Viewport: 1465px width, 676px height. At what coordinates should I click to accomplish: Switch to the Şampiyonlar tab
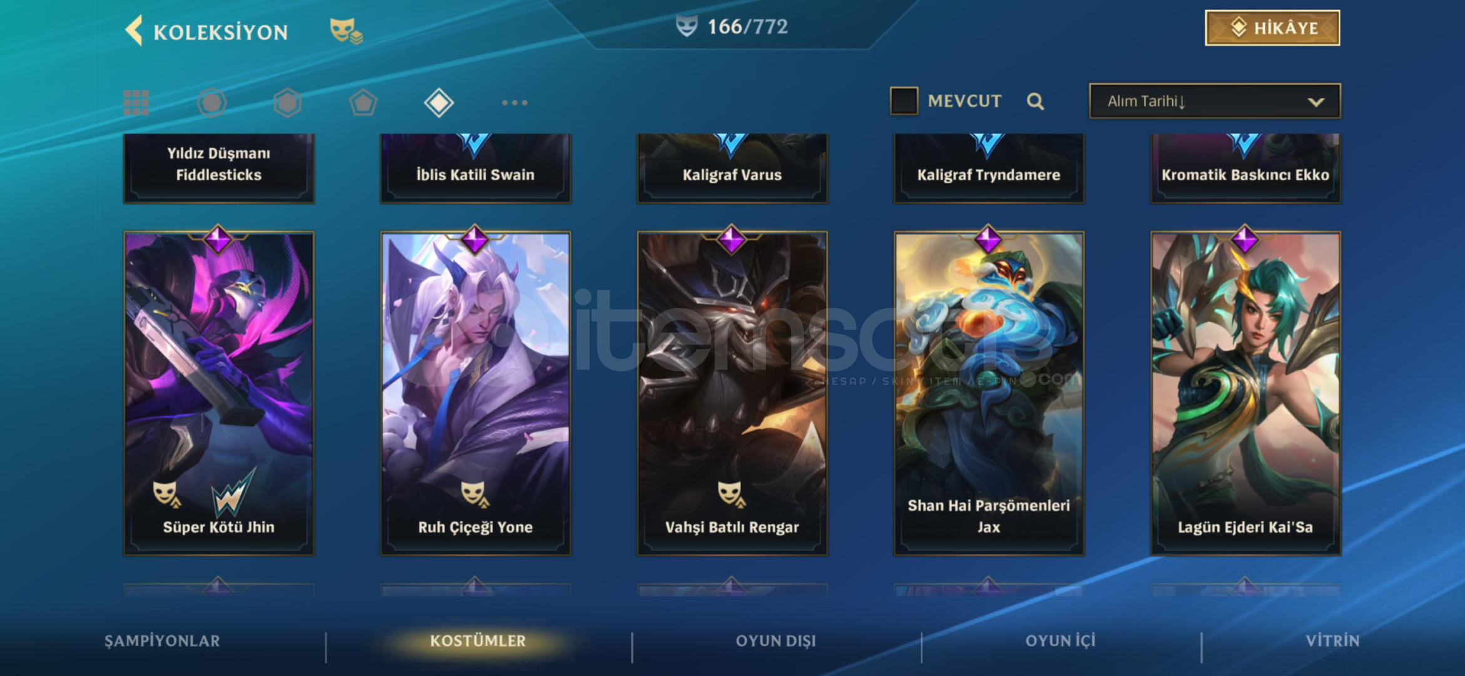(162, 641)
